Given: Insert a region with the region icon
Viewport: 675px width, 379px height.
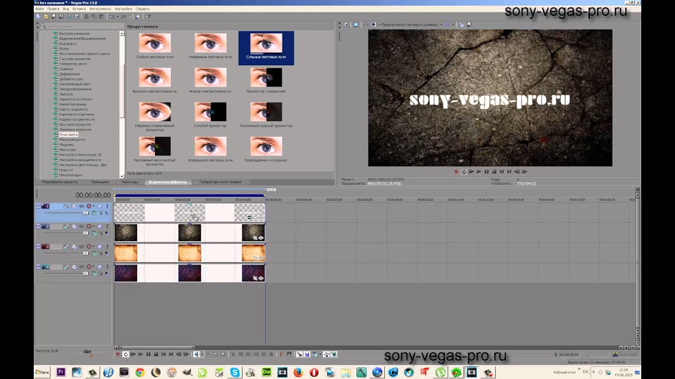Looking at the screenshot, I should coord(290,354).
